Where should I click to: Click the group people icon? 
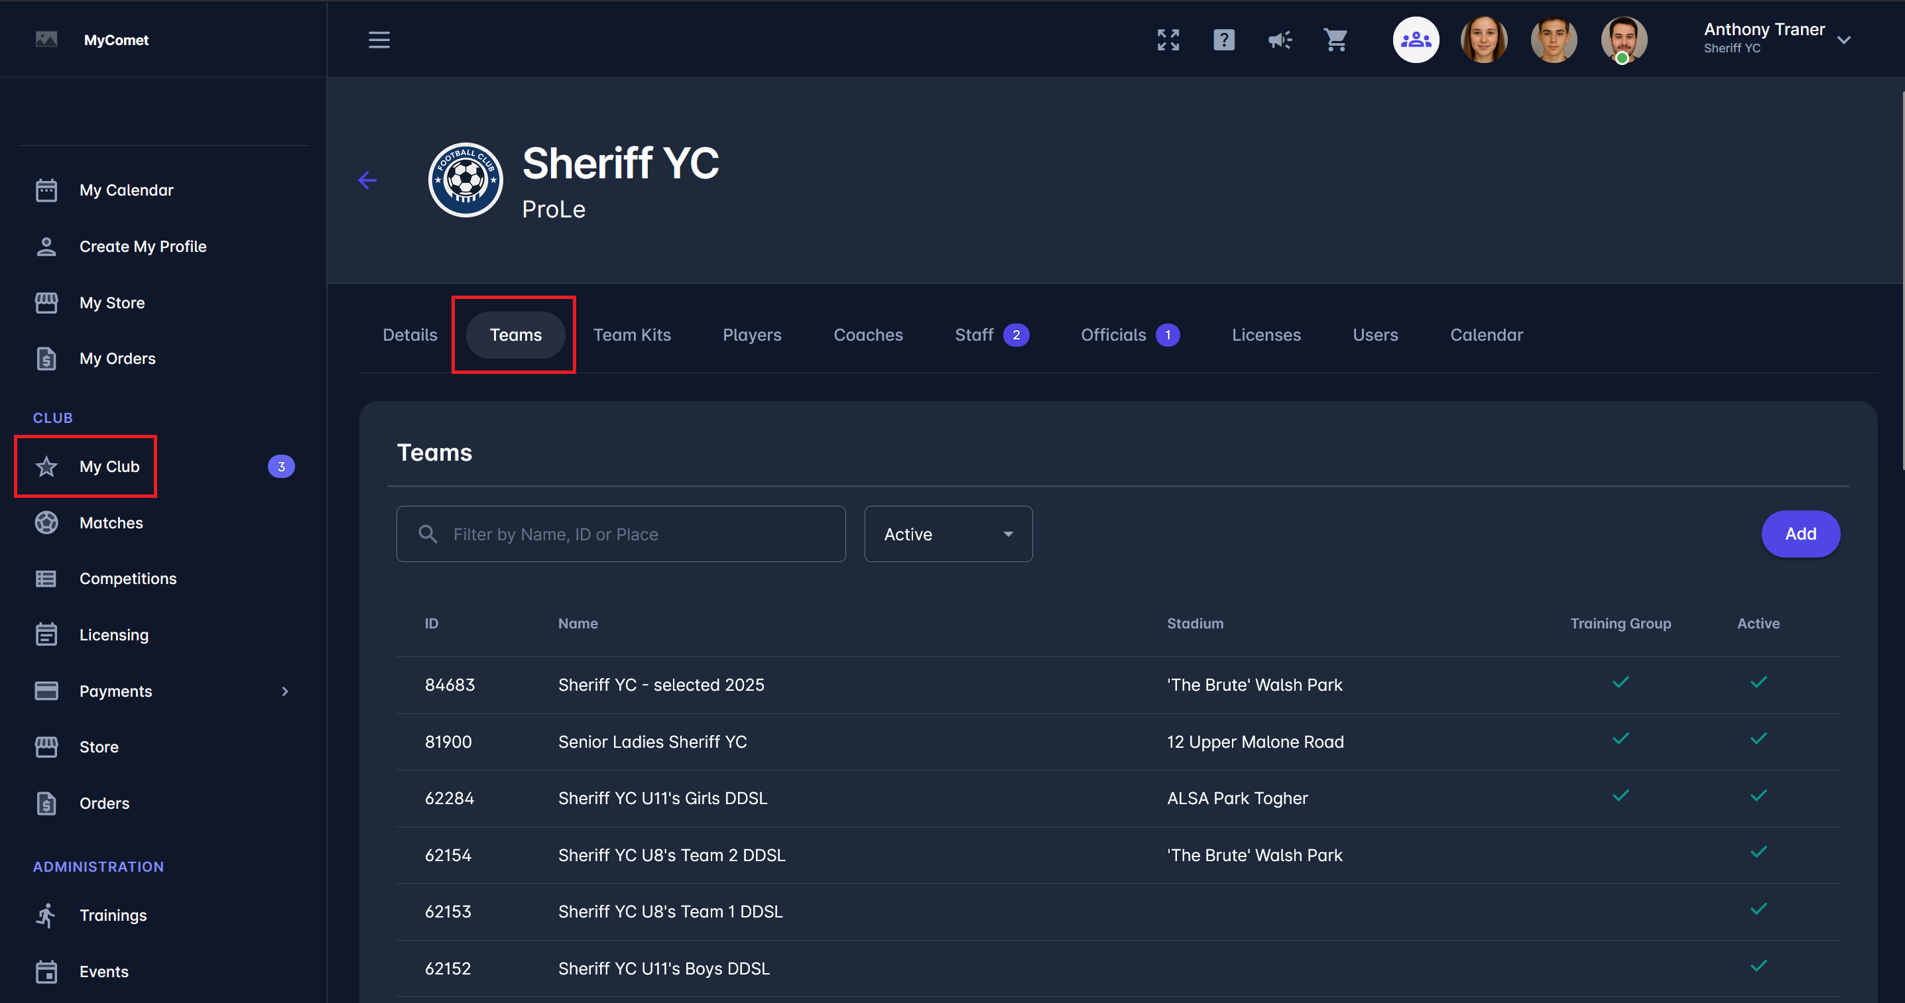click(1416, 40)
